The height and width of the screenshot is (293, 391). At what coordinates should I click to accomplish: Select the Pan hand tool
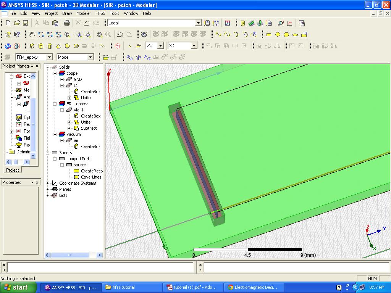[x=32, y=34]
